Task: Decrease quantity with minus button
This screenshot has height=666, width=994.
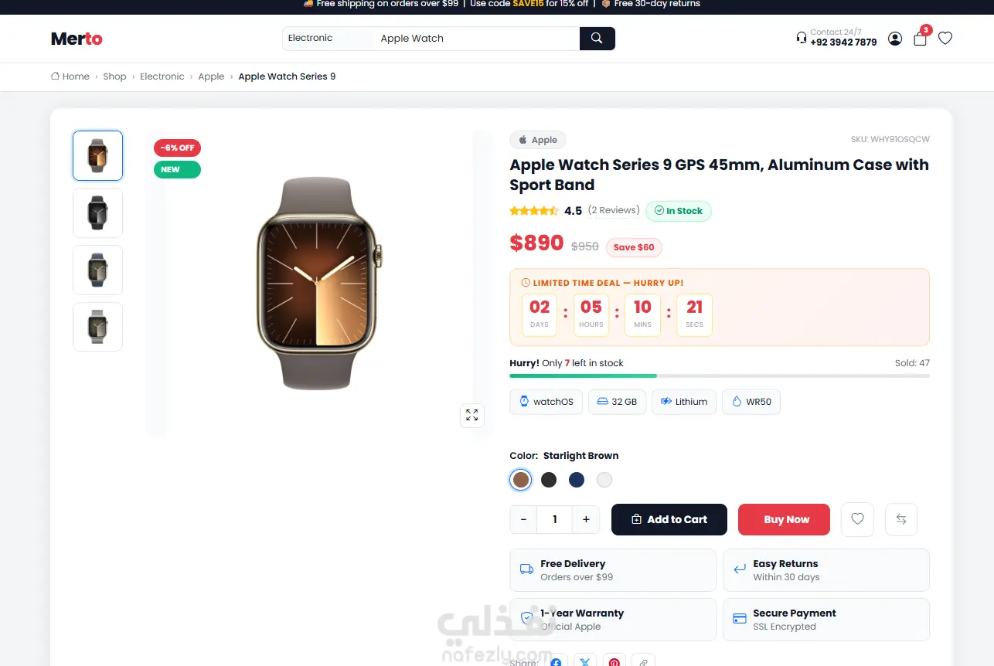Action: [523, 519]
